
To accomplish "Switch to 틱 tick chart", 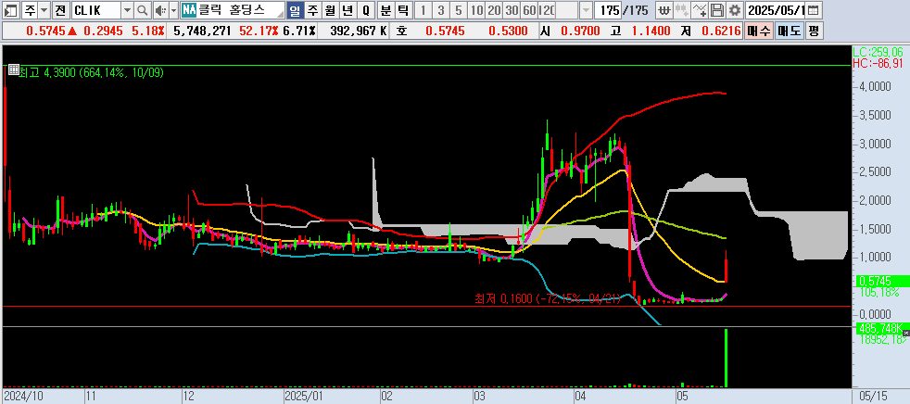I will click(403, 10).
